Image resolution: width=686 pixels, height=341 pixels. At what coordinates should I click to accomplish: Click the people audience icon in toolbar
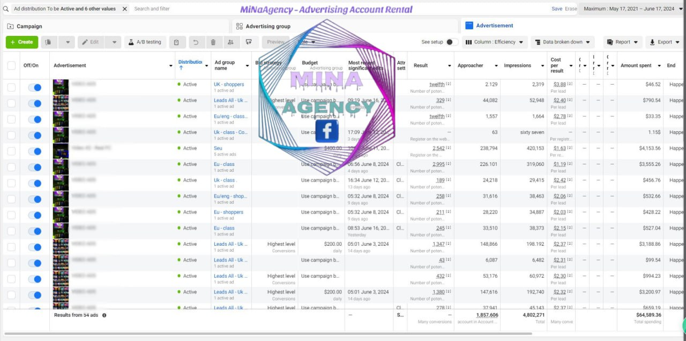tap(230, 42)
